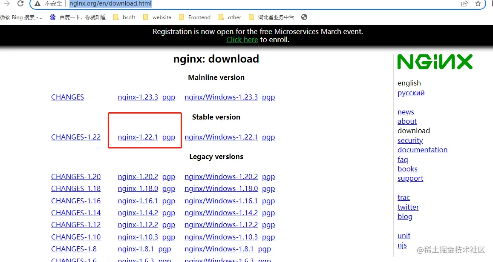Open CHANGES-1.12 link
493x262 pixels.
coord(76,225)
